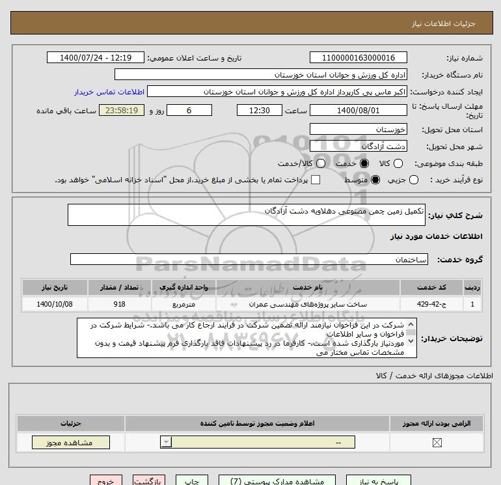Click the توضیحات خریدار text area
Viewport: 501px width, 485px height.
(247, 338)
